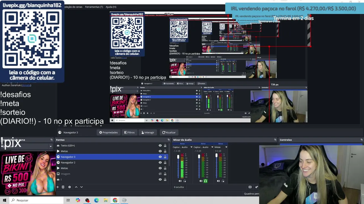Undock the Controles panel
The width and height of the screenshot is (364, 204).
362,140
